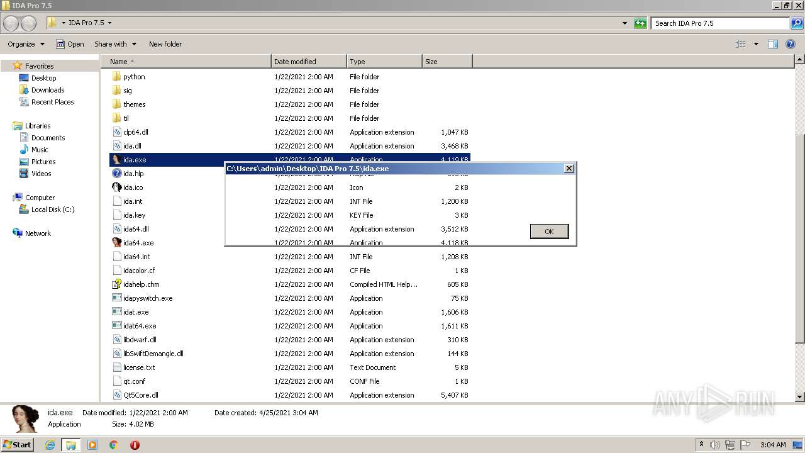The image size is (805, 453).
Task: Launch Internet Explorer from taskbar
Action: tap(50, 445)
